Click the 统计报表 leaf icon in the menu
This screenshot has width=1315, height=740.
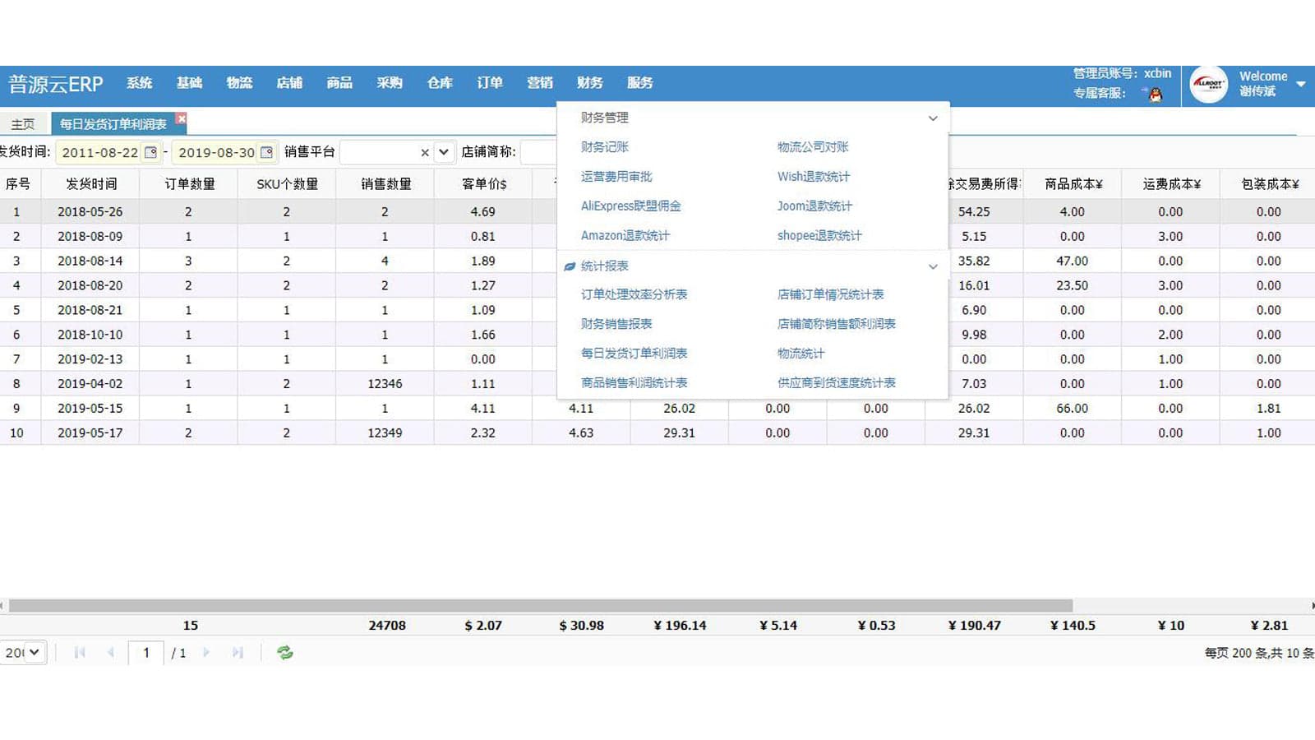(568, 266)
